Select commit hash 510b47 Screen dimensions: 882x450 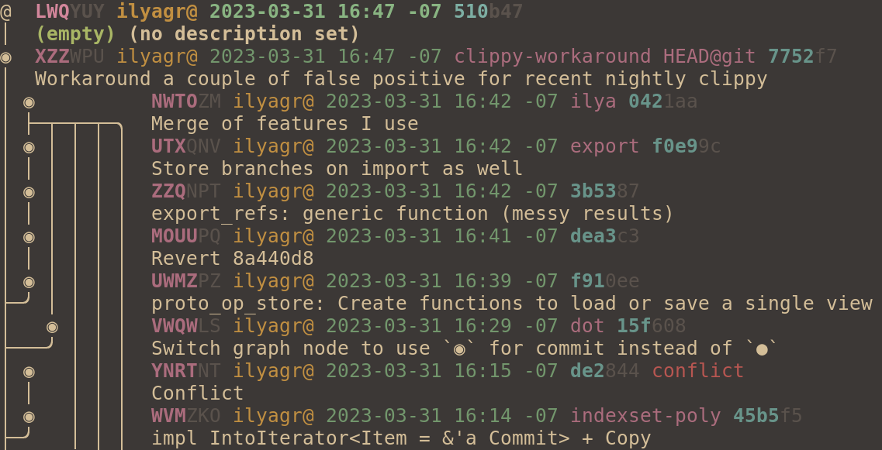point(488,12)
